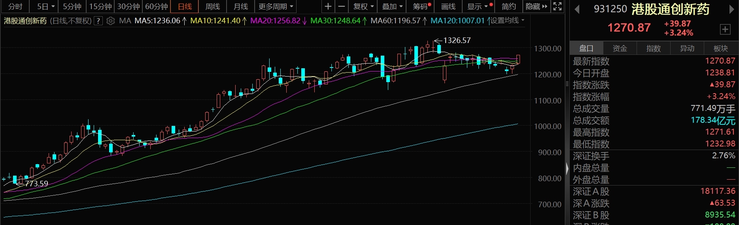
Task: Activate 画线 drawing tool
Action: pos(448,6)
